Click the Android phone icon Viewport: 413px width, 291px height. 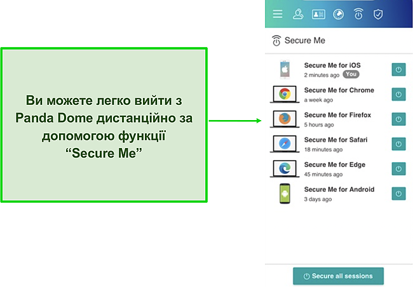(x=285, y=194)
